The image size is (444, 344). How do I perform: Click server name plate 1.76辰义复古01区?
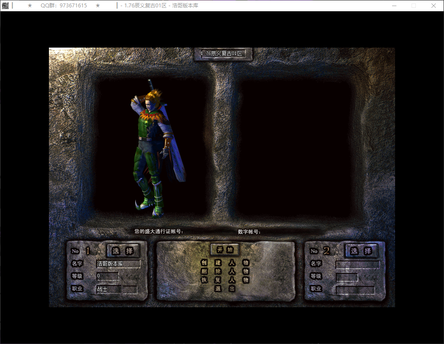coord(222,54)
